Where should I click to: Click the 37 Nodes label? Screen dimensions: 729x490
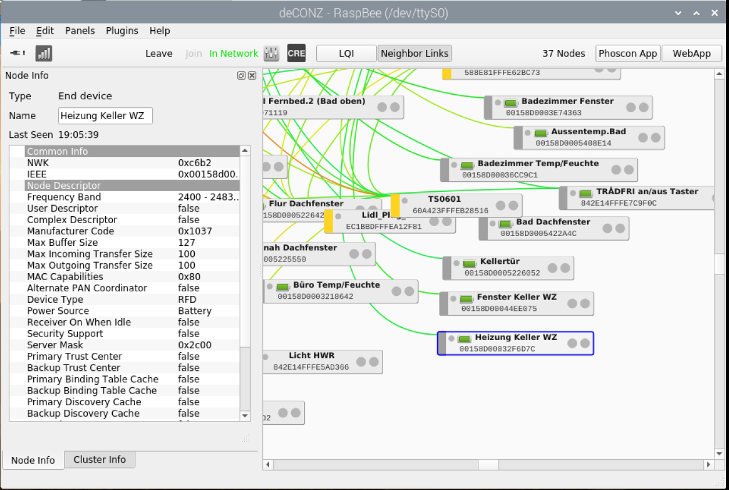(564, 53)
